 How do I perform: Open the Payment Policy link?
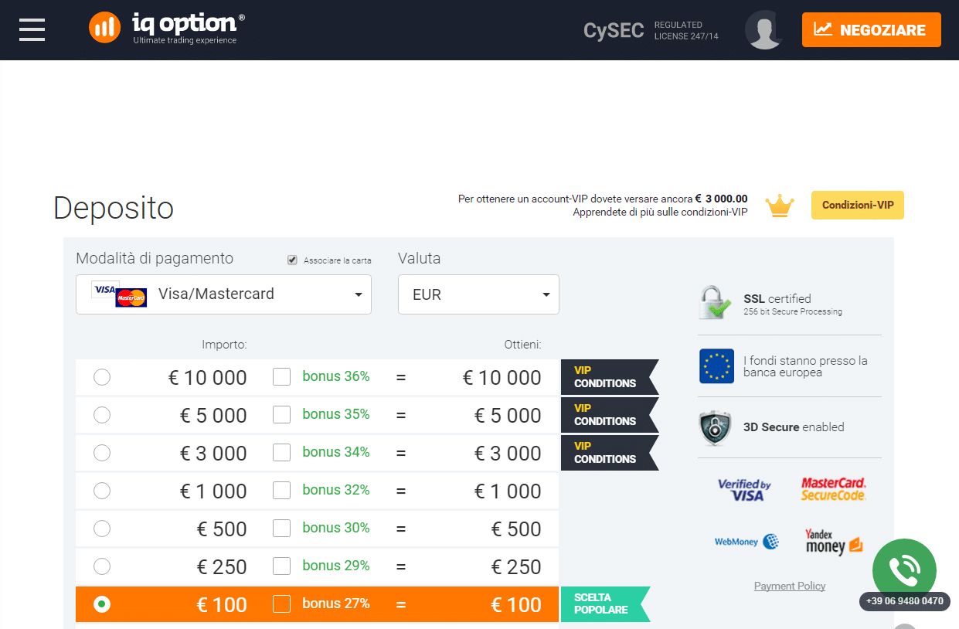[790, 586]
